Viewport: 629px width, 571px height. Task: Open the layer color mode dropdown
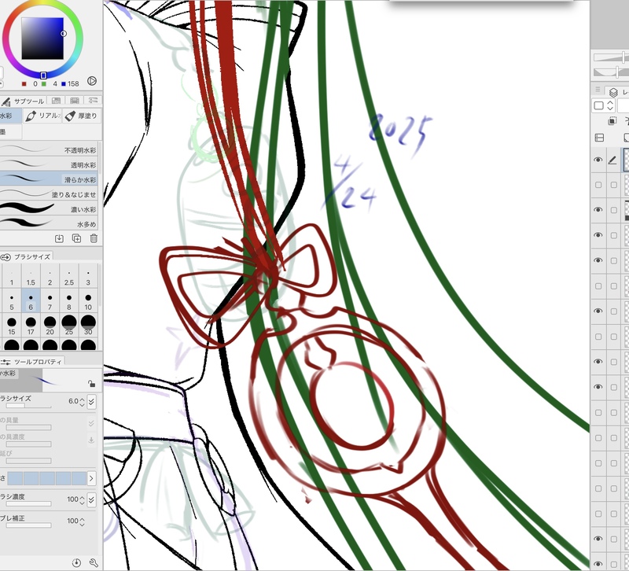pos(604,106)
